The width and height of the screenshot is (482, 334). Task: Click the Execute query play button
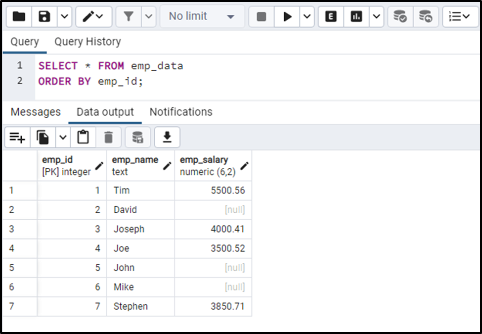coord(287,16)
